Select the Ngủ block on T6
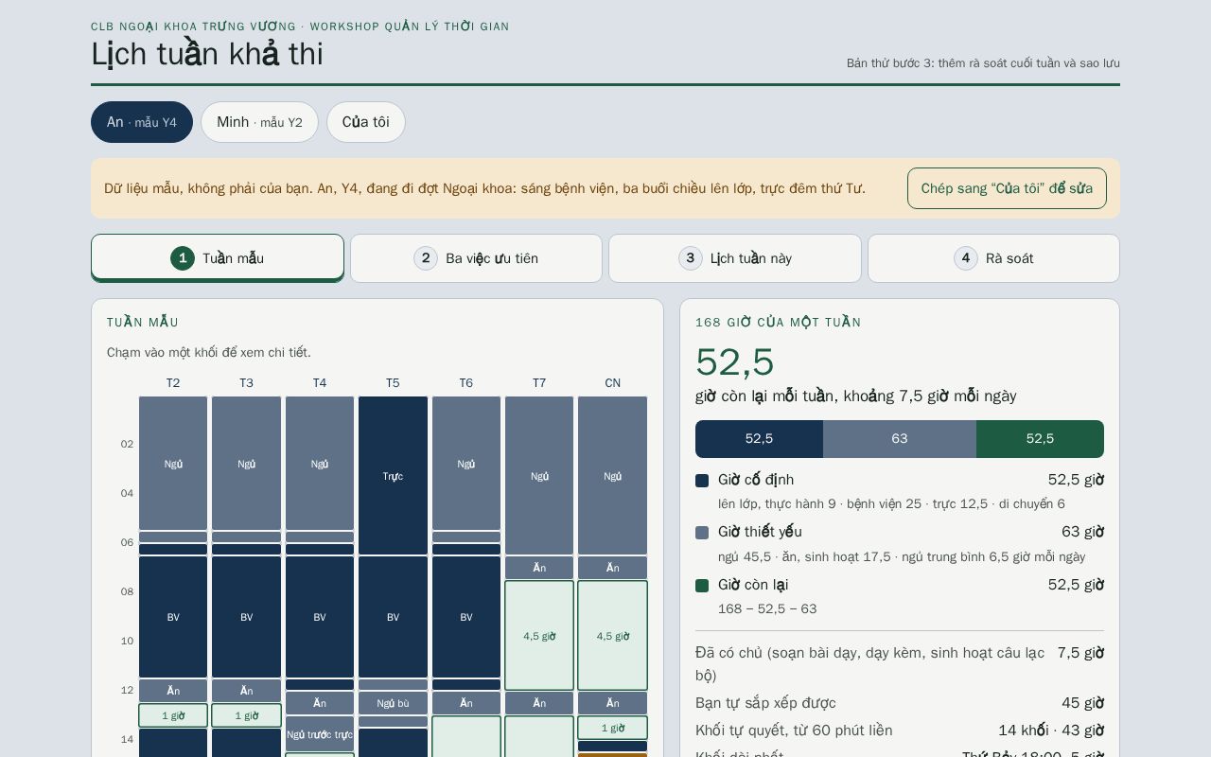 (466, 464)
